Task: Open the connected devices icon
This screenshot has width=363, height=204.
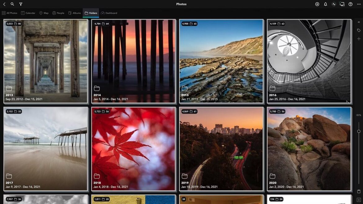Action: click(x=342, y=4)
